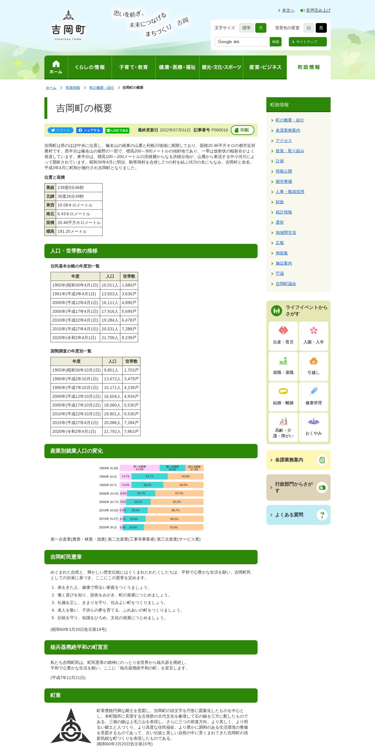Open sidebar link 庁議

point(279,273)
